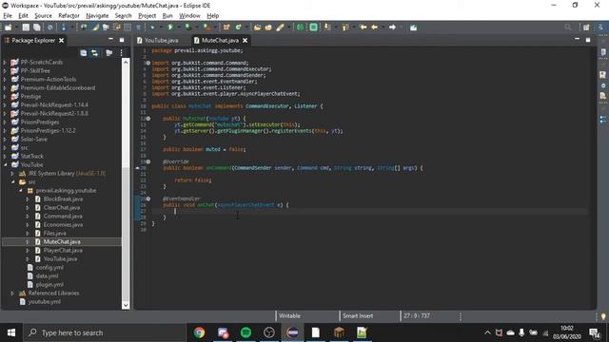
Task: Expand the StatTrack project
Action: (x=5, y=156)
